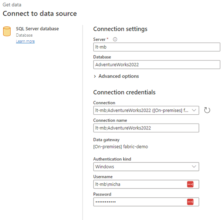Click the Get data breadcrumb text
Image resolution: width=222 pixels, height=220 pixels.
tap(12, 5)
